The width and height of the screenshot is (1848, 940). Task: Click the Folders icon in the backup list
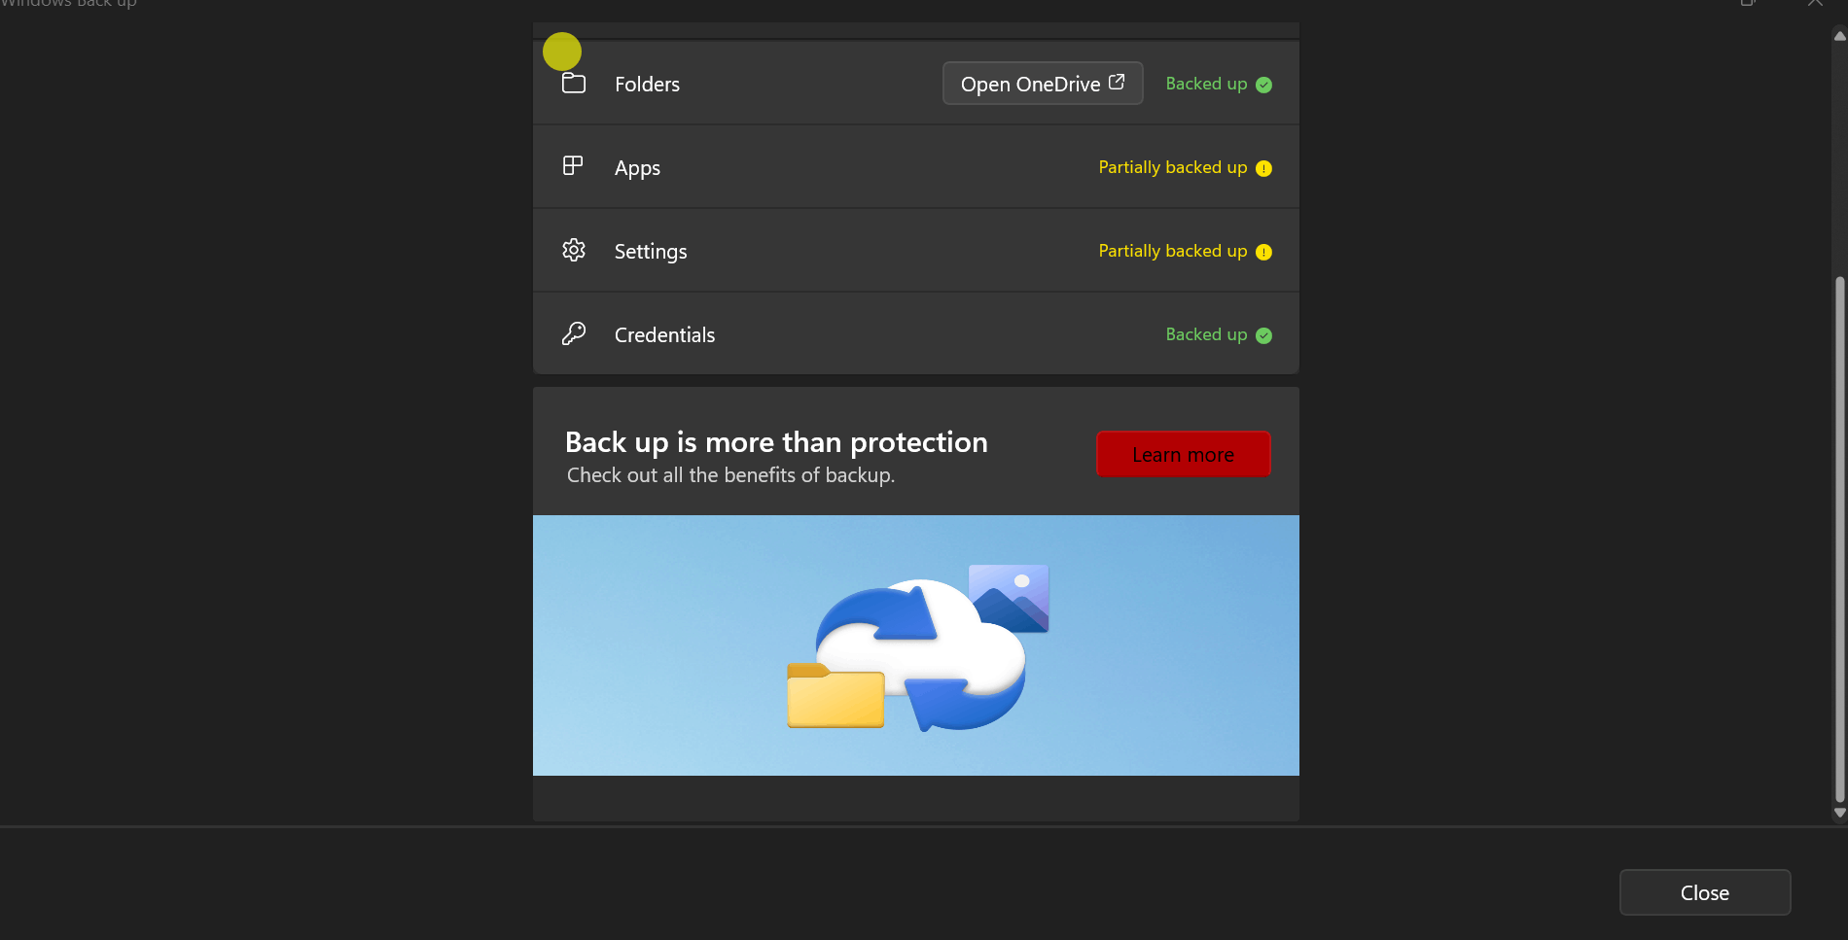tap(573, 85)
